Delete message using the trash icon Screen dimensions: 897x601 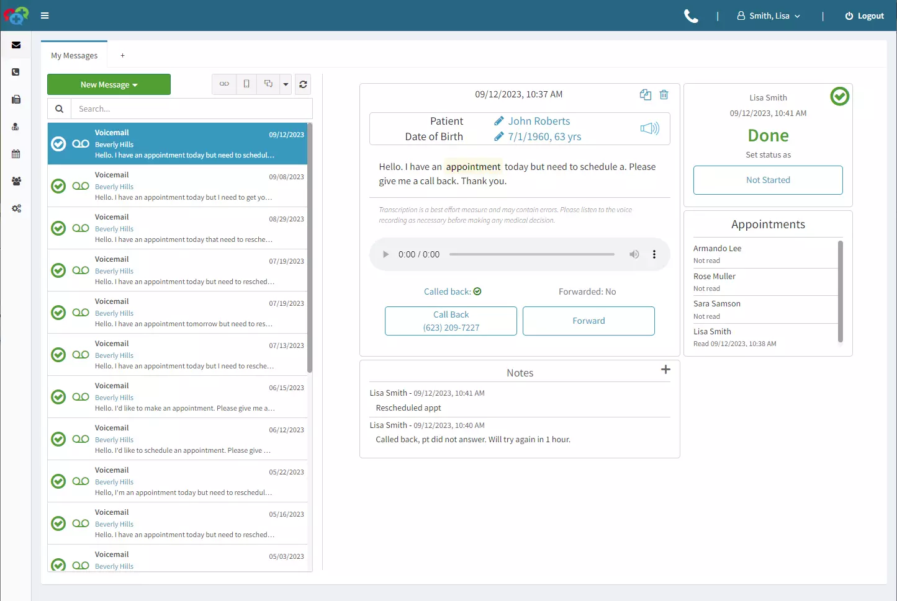[x=664, y=94]
